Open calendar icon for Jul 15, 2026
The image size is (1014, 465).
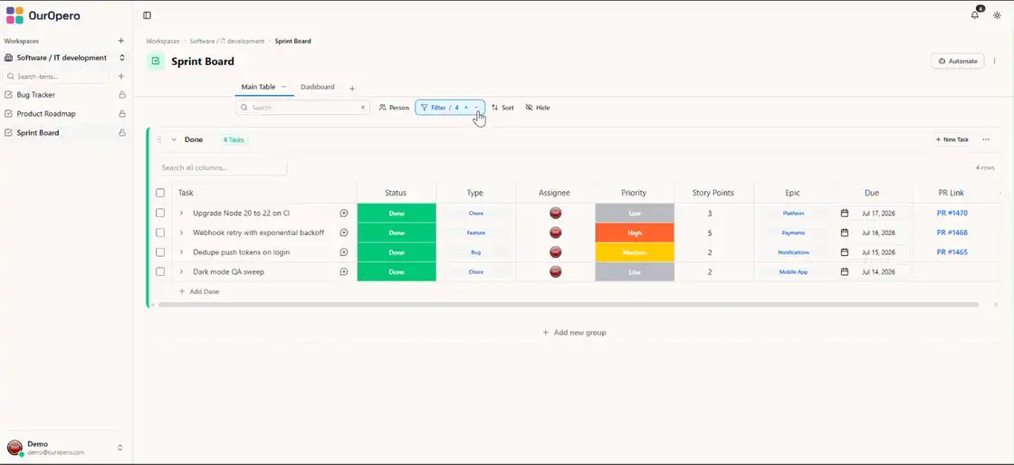point(845,251)
